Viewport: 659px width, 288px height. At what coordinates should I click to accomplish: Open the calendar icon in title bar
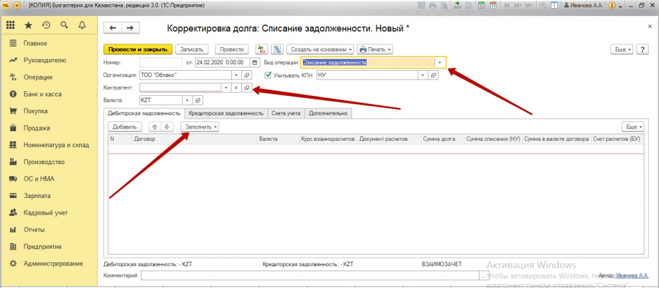click(x=494, y=5)
